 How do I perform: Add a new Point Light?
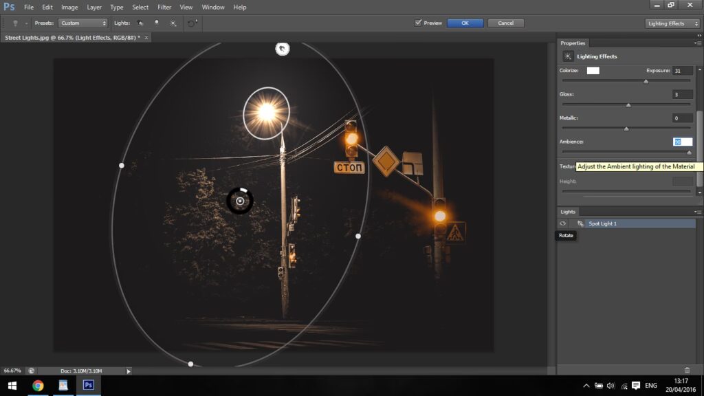tap(157, 23)
